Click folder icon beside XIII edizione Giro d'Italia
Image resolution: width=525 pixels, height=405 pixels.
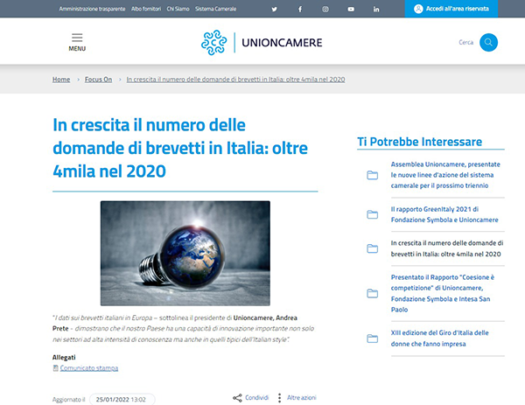pos(373,339)
